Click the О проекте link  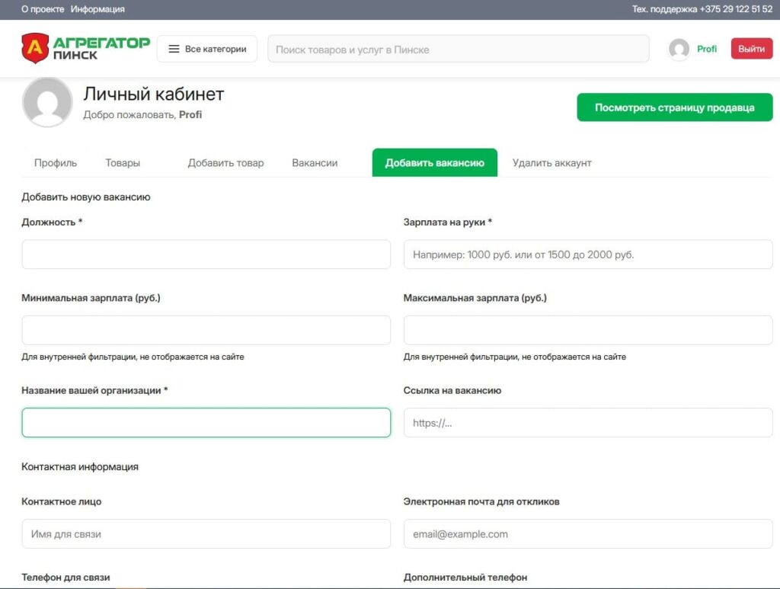pyautogui.click(x=43, y=9)
